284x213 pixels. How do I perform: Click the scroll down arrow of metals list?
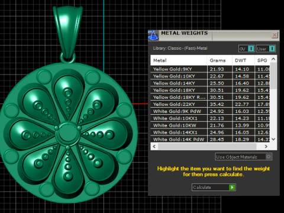tap(273, 139)
